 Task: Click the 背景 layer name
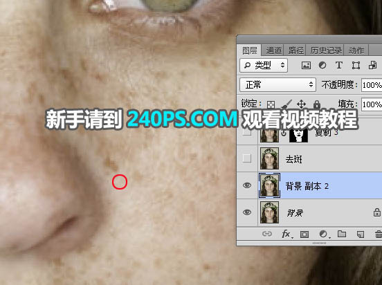pos(295,213)
